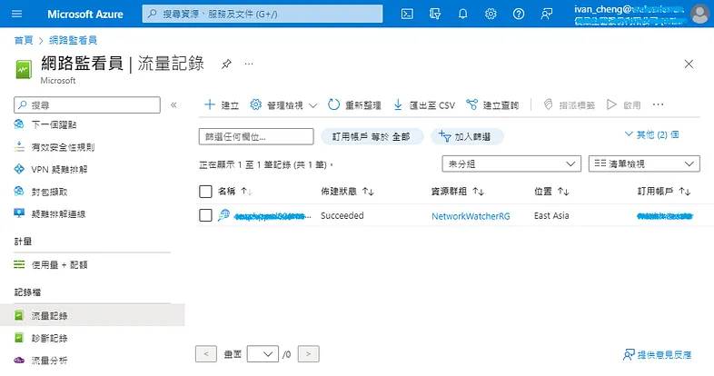Sort by 佈建狀態 column
714x376 pixels.
pyautogui.click(x=347, y=192)
